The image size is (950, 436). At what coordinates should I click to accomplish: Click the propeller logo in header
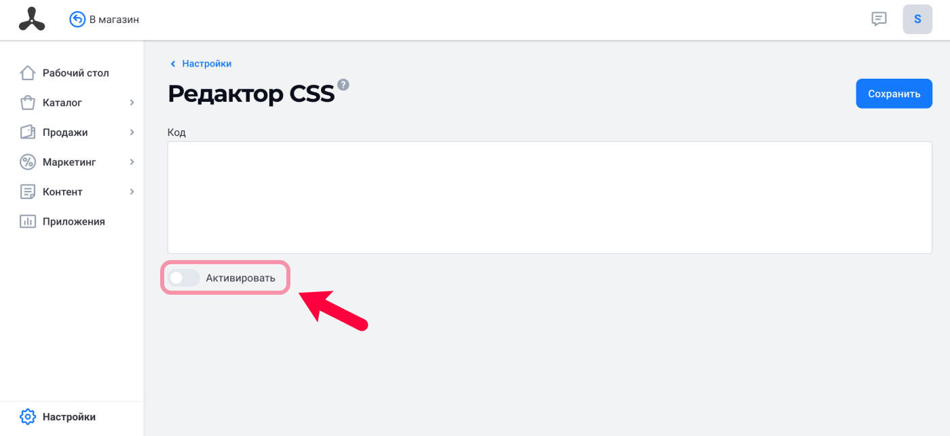tap(31, 19)
